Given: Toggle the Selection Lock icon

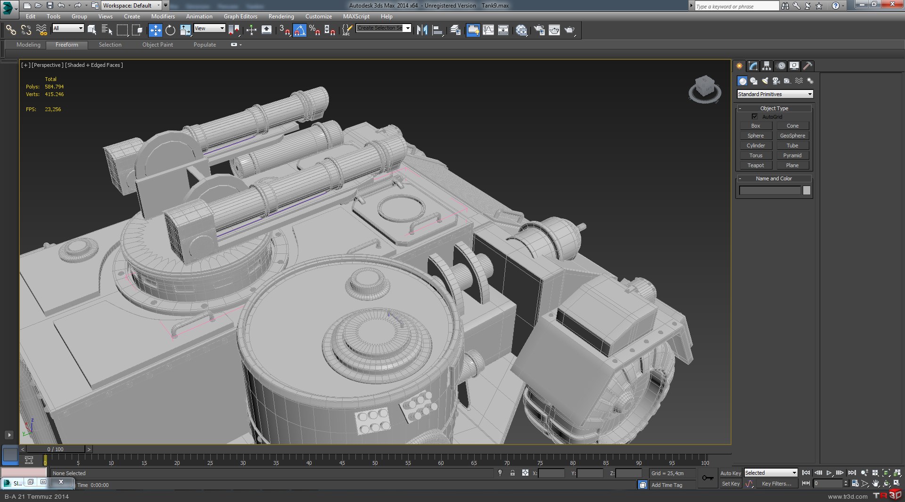Looking at the screenshot, I should [x=512, y=473].
